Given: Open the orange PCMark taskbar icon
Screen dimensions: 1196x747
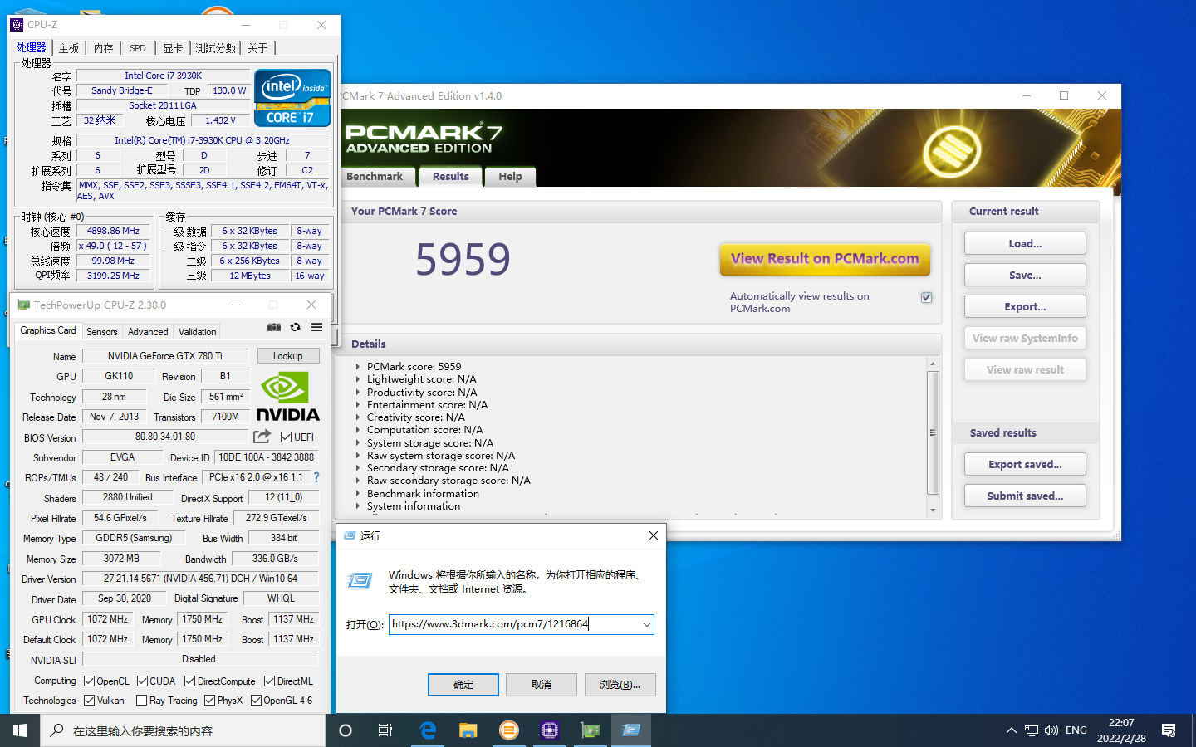Looking at the screenshot, I should [x=509, y=730].
